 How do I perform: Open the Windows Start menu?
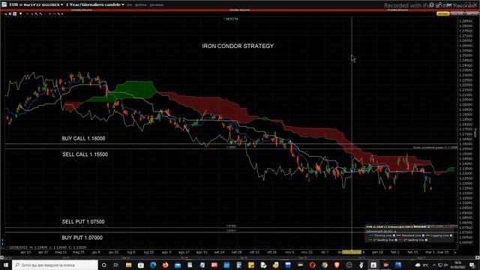[6, 265]
